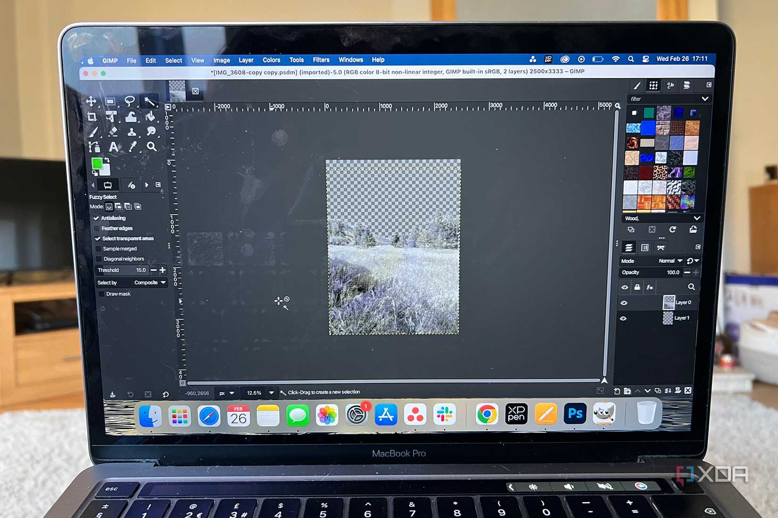Select the Fuzzy Select magic wand tool
The height and width of the screenshot is (518, 778).
click(x=150, y=100)
